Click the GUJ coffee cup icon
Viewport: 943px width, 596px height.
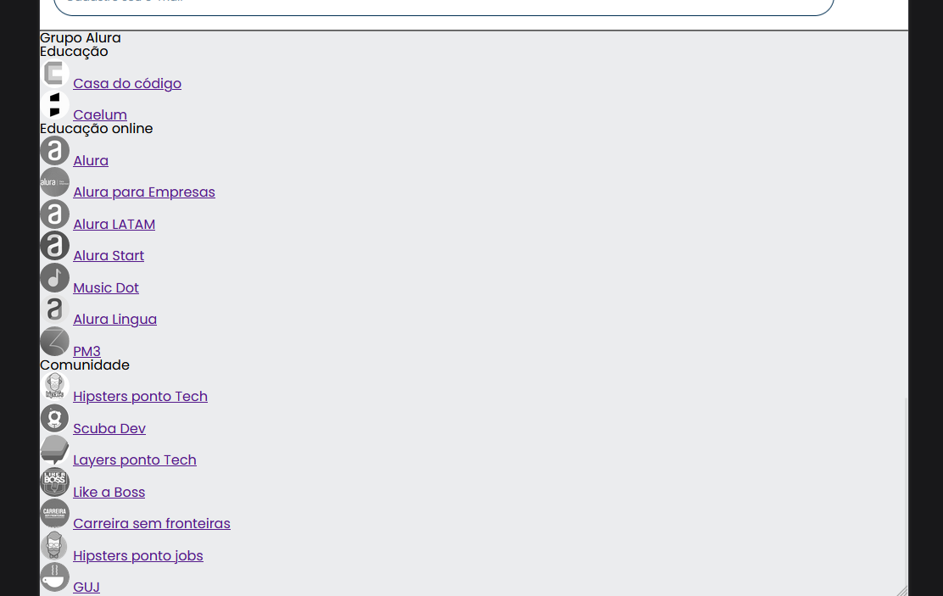pyautogui.click(x=55, y=577)
